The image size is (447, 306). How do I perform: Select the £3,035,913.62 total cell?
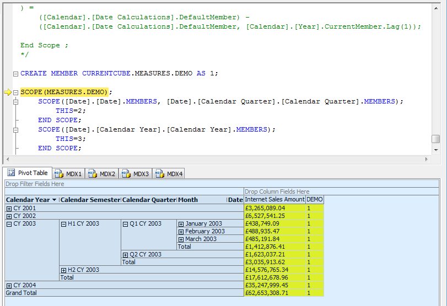[x=275, y=262]
